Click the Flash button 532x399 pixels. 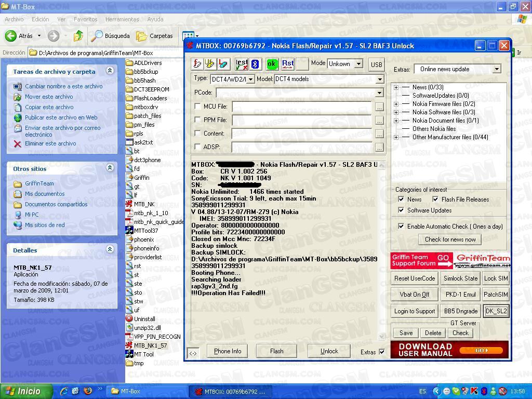pyautogui.click(x=277, y=351)
